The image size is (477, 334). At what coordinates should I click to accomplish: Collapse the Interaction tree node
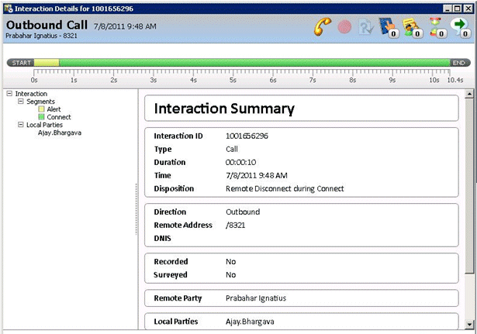(x=9, y=94)
